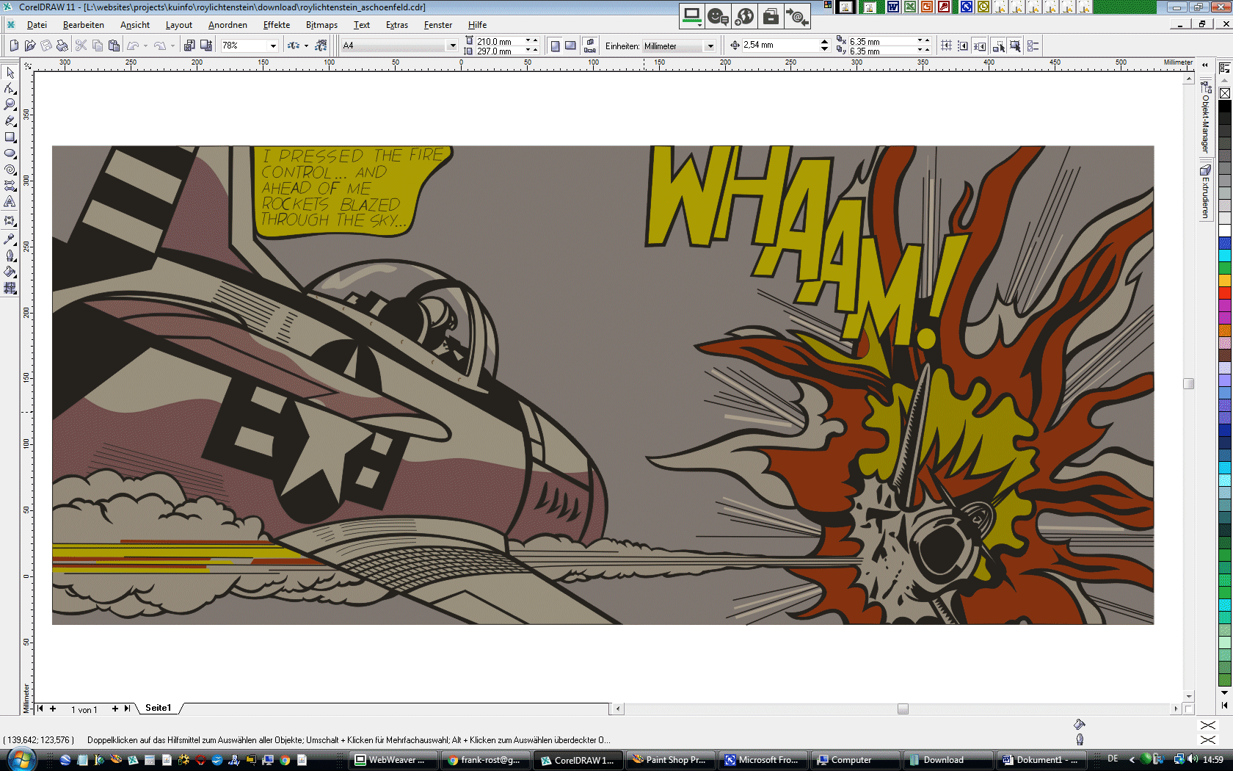The width and height of the screenshot is (1233, 771).
Task: Open the A4 paper size dropdown
Action: click(452, 46)
